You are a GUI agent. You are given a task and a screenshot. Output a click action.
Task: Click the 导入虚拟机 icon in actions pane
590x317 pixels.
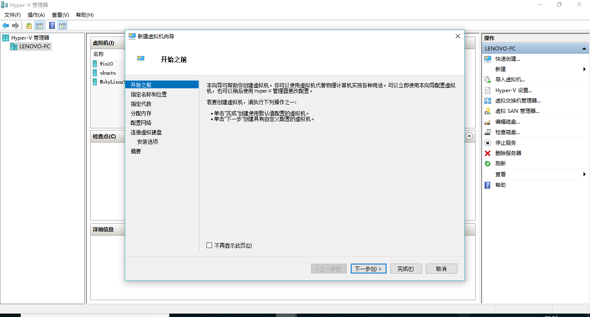488,80
